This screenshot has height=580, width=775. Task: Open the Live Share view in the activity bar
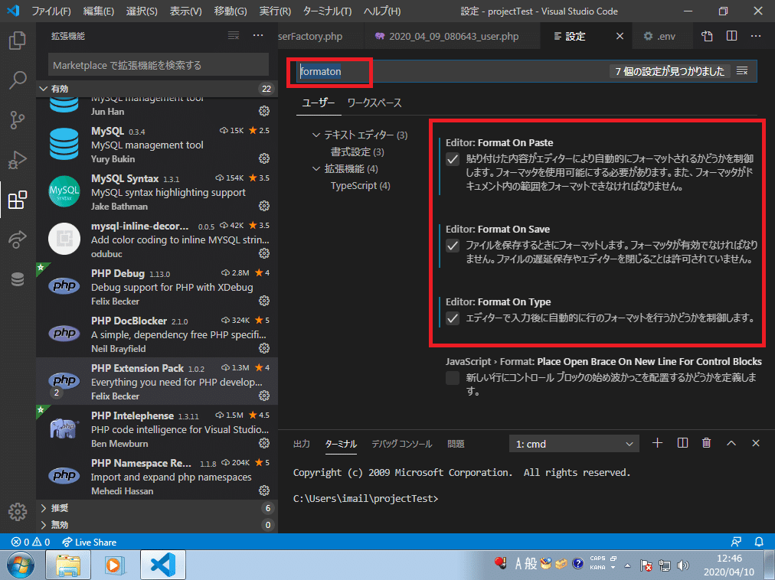tap(18, 239)
